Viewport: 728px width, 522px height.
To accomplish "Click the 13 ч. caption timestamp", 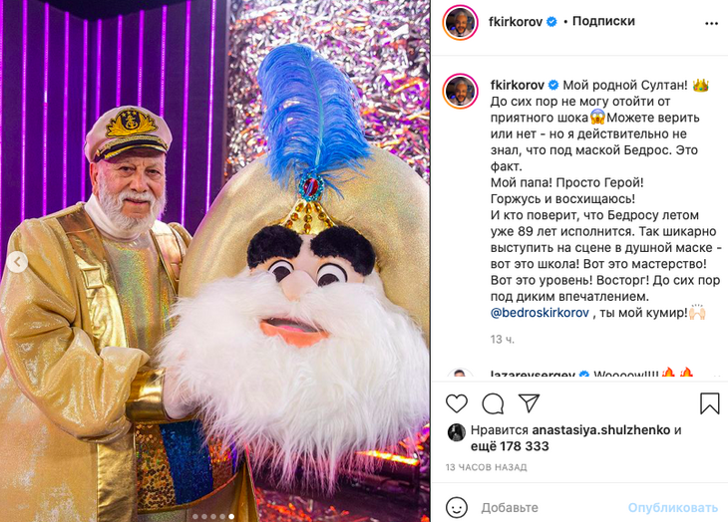I will point(502,340).
